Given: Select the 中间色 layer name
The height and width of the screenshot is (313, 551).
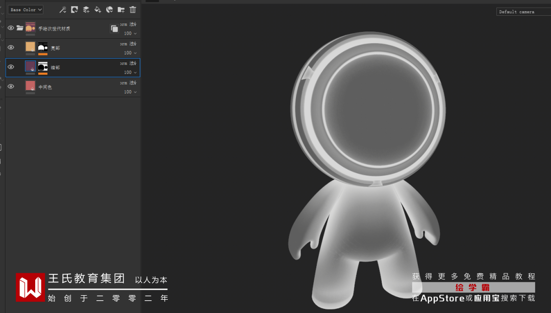Looking at the screenshot, I should pyautogui.click(x=45, y=87).
